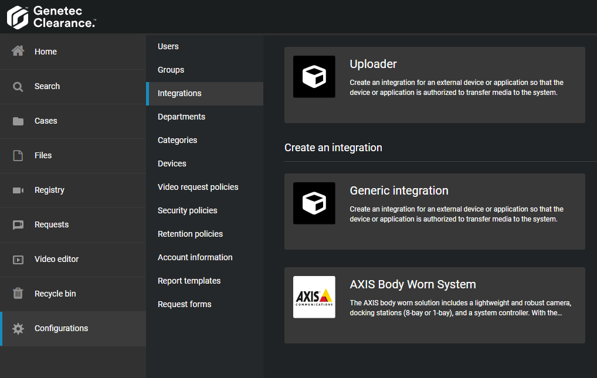Open Devices configuration page
597x378 pixels.
172,164
